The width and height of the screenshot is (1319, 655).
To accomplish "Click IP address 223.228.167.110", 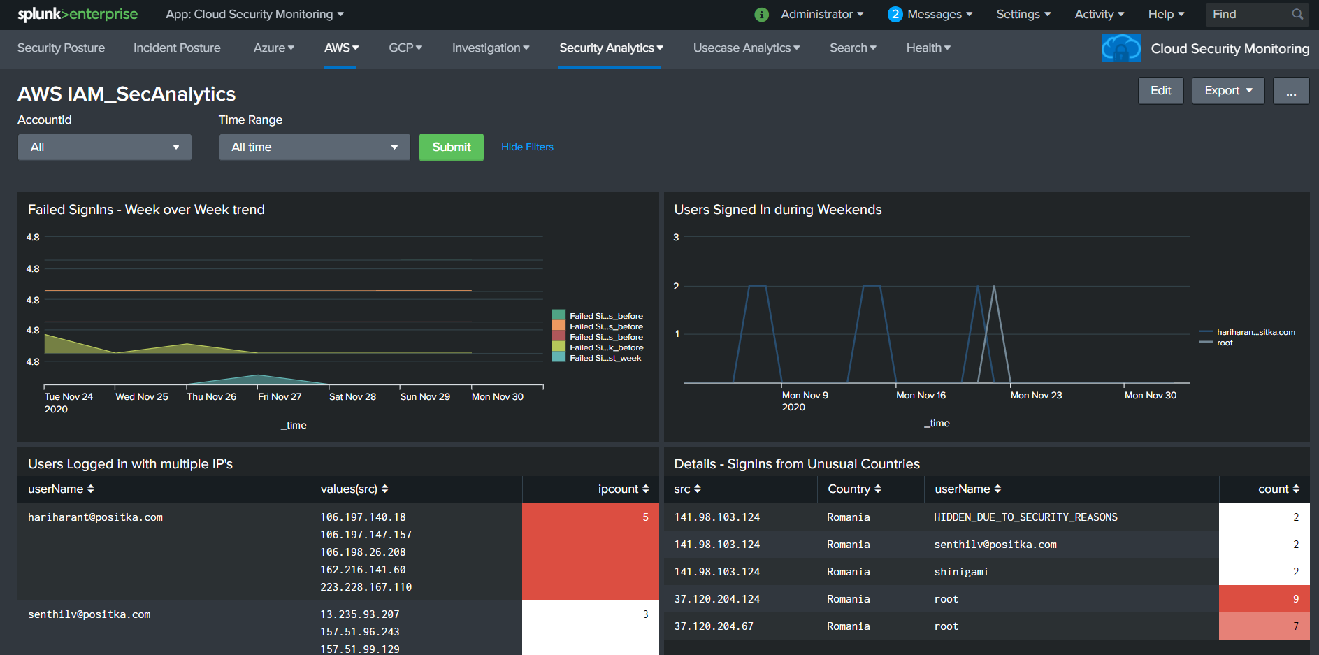I will (x=366, y=587).
